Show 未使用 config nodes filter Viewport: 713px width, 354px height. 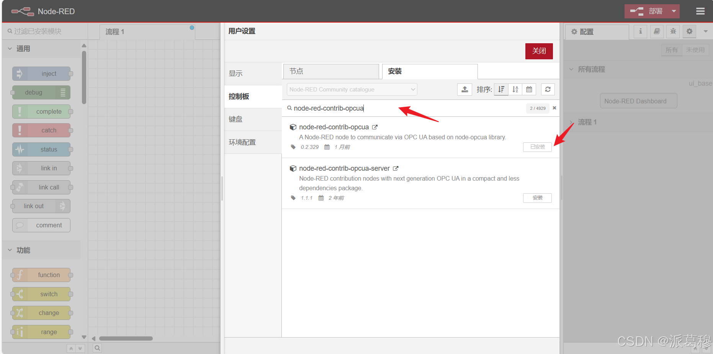(695, 50)
